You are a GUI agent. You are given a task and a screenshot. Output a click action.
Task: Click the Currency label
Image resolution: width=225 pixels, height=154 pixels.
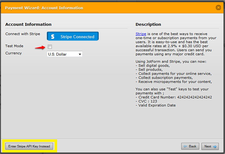[x=13, y=53]
